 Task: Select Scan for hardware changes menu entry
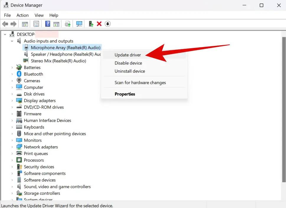pos(144,83)
